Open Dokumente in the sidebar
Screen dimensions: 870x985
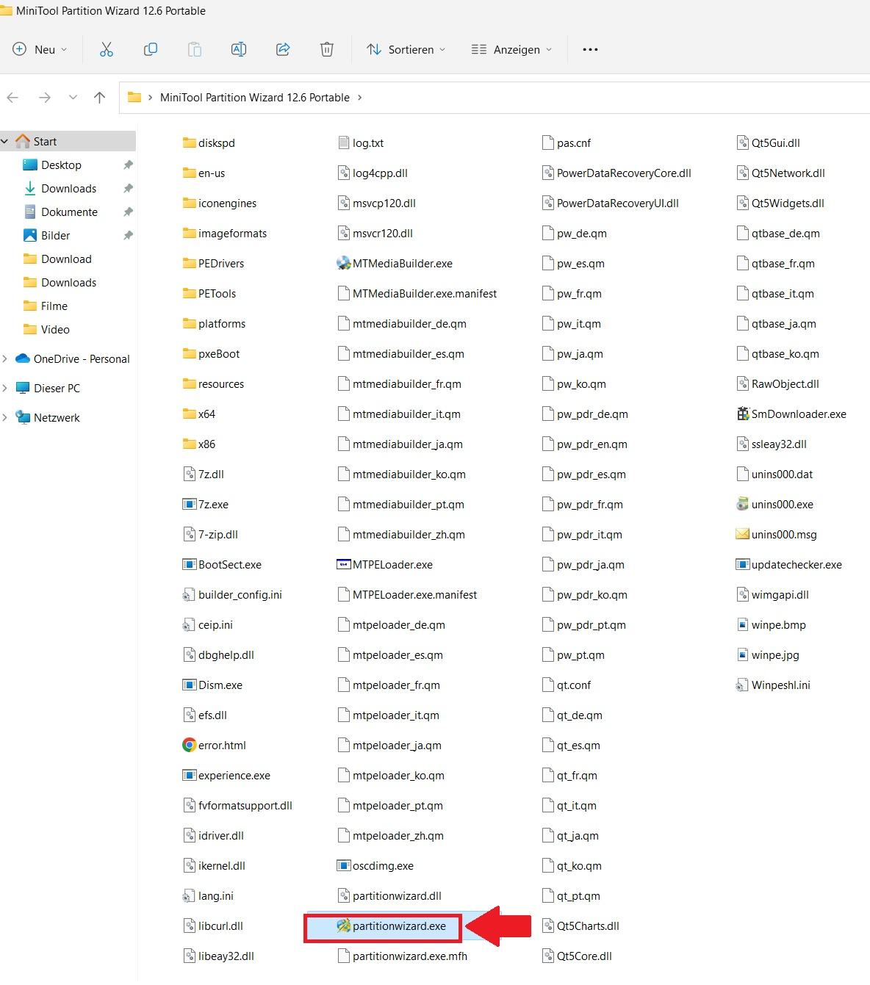coord(68,212)
